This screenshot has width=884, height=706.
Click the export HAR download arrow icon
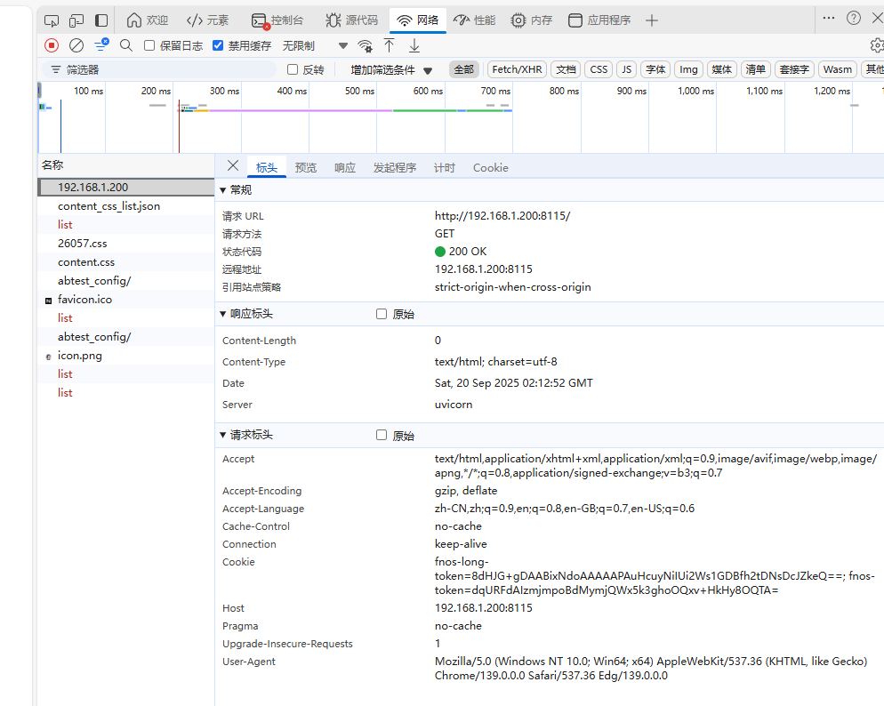point(414,45)
